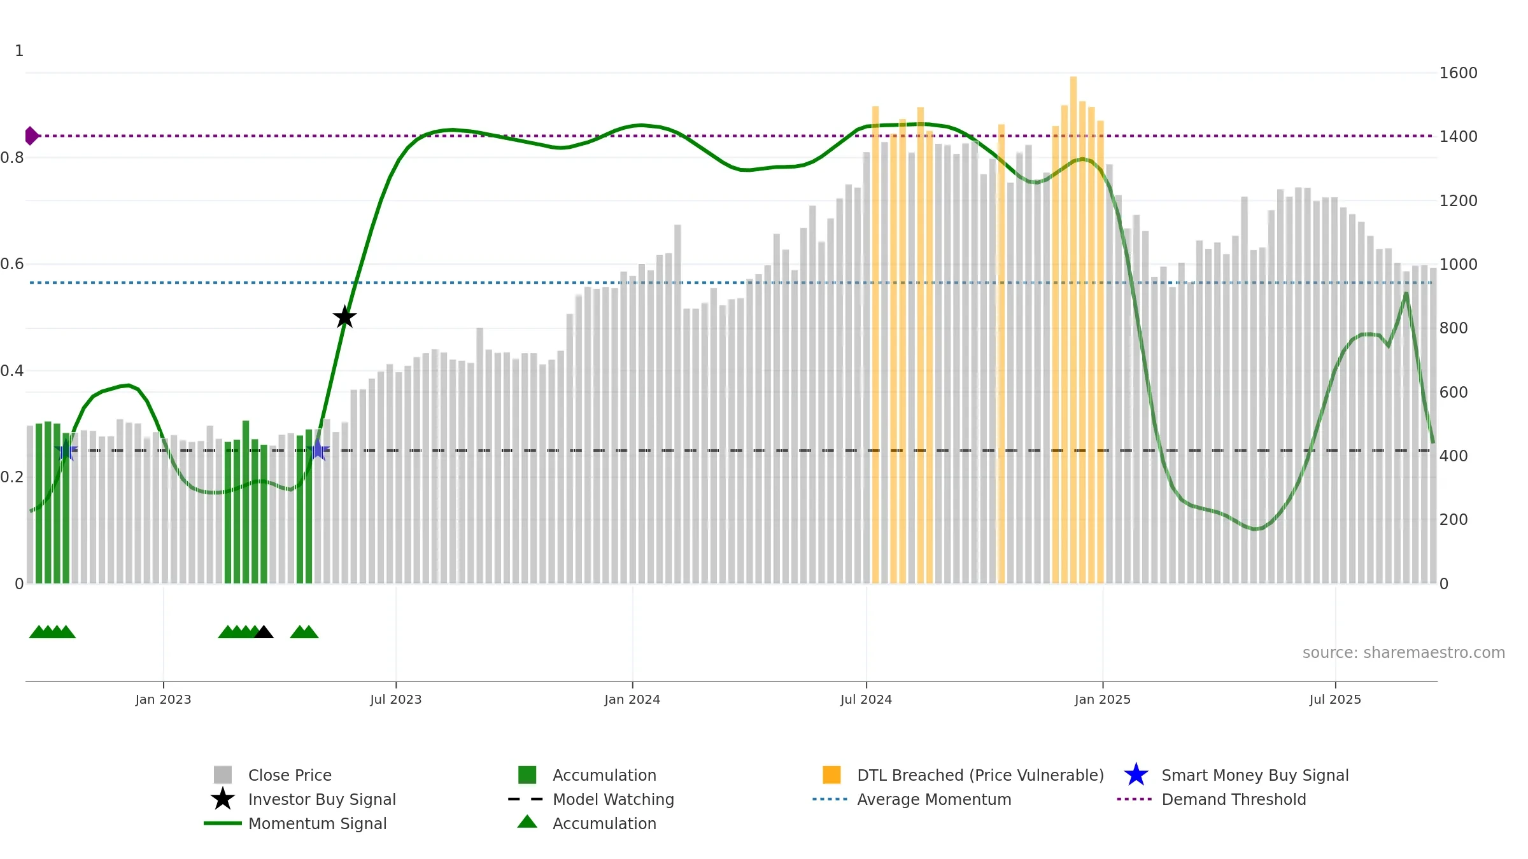Click the Jan 2024 axis label
Screen dimensions: 1528x859
coord(632,699)
